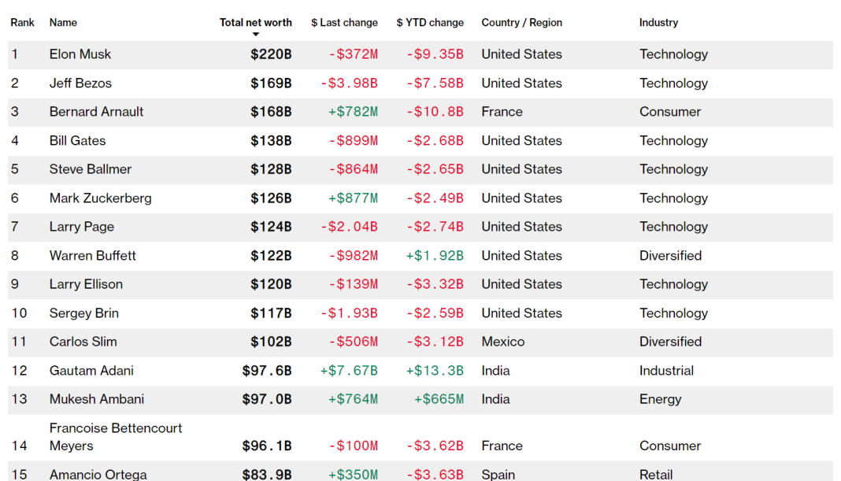
Task: Click Carlos Slim's $102B net worth
Action: (271, 342)
